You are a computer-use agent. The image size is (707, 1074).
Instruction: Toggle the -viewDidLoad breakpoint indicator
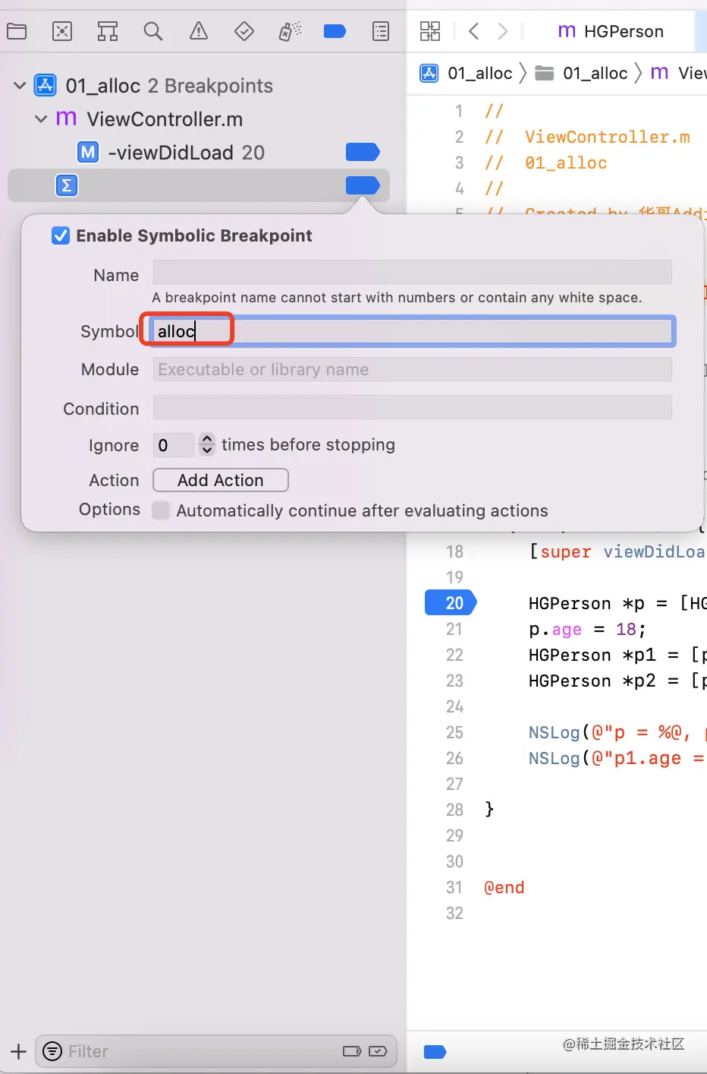point(363,152)
